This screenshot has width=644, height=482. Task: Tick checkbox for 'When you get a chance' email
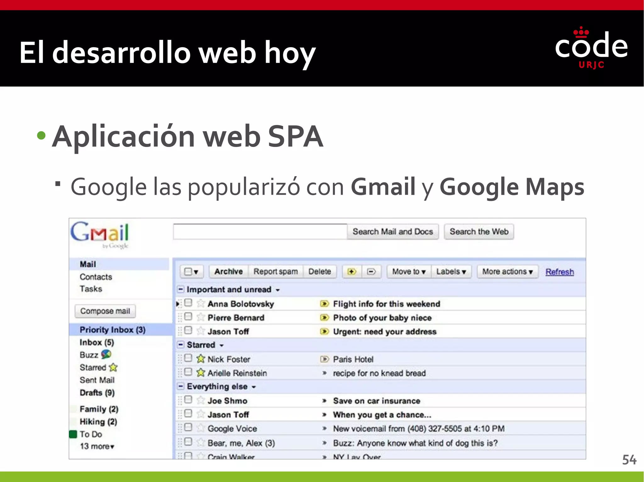188,414
